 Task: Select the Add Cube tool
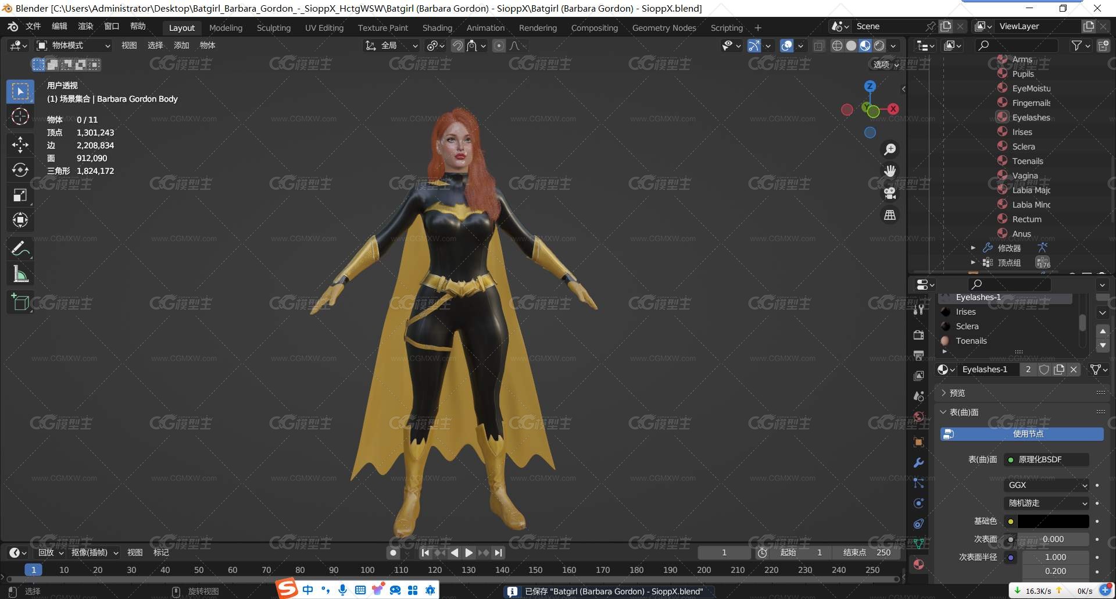click(x=20, y=302)
